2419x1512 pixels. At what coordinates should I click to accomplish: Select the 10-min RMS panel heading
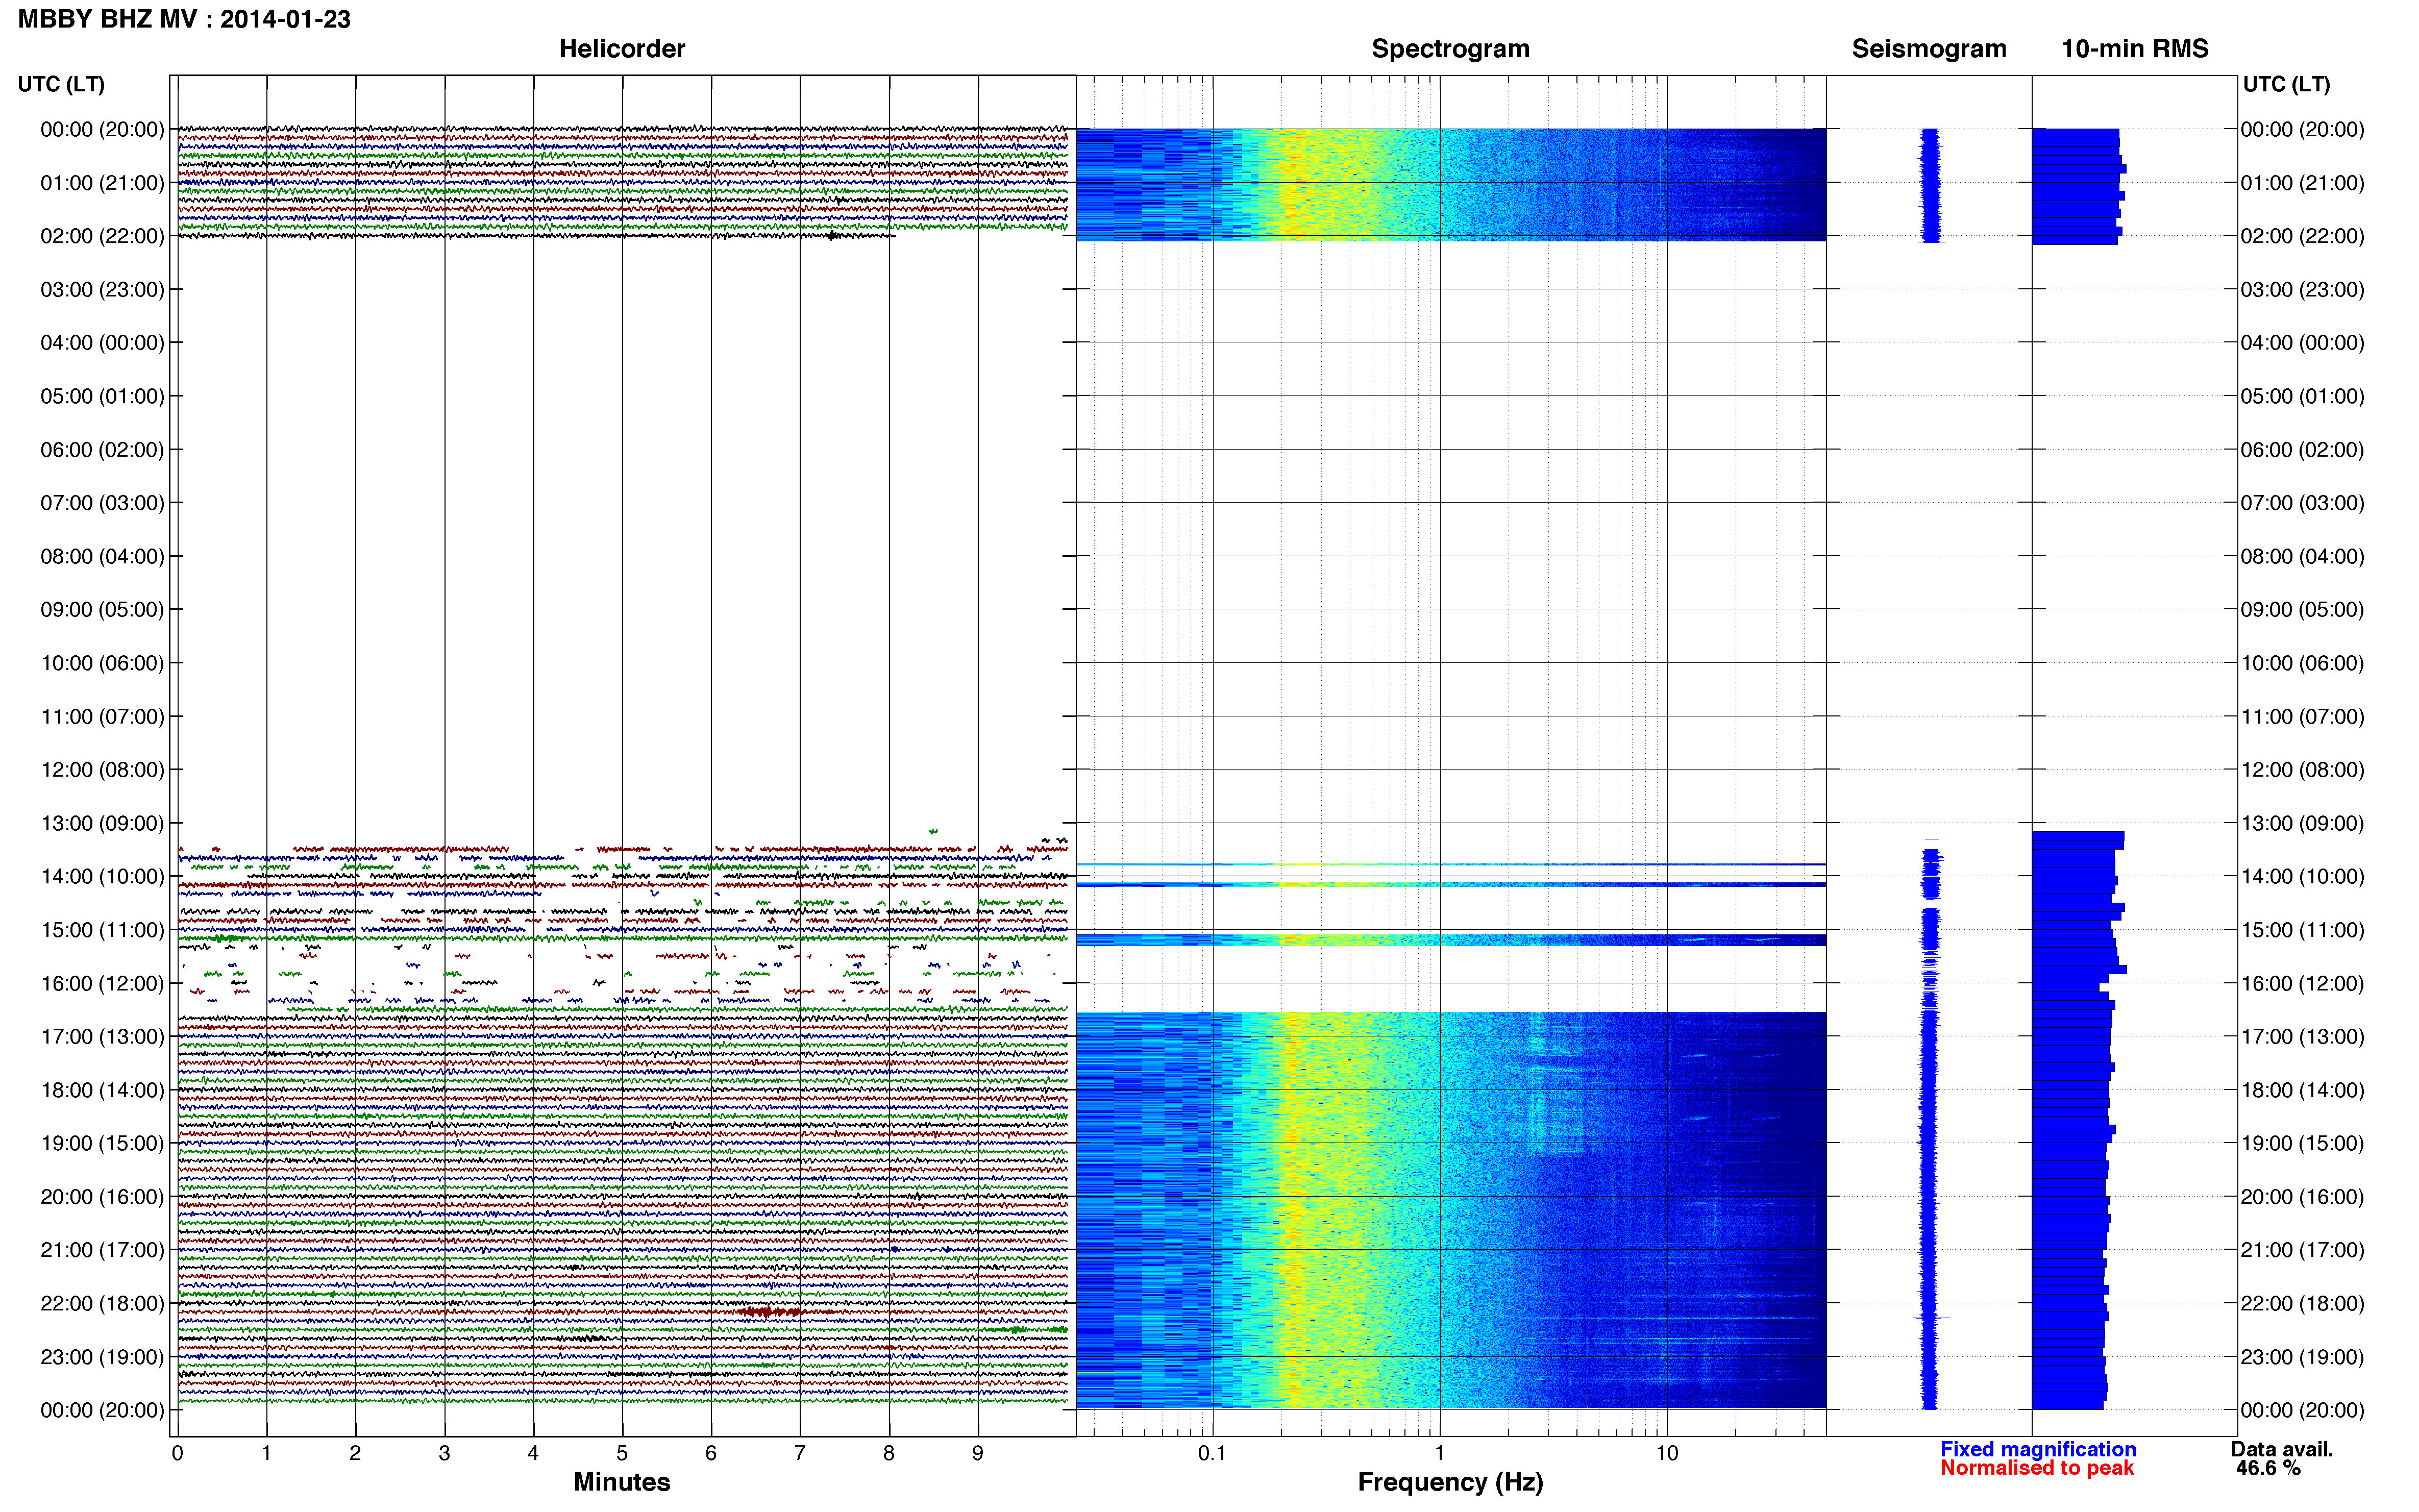[x=2135, y=49]
